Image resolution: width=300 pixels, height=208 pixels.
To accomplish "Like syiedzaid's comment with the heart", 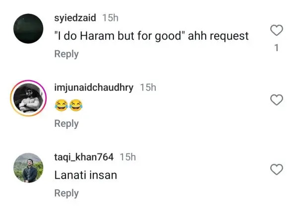I will click(x=277, y=31).
